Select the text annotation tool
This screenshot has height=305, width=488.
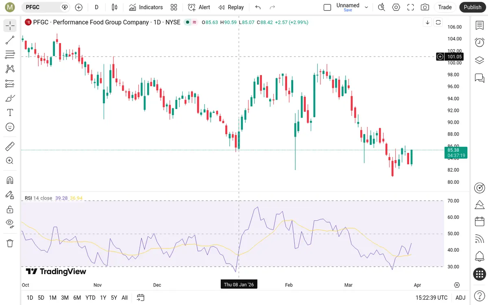[x=10, y=113]
